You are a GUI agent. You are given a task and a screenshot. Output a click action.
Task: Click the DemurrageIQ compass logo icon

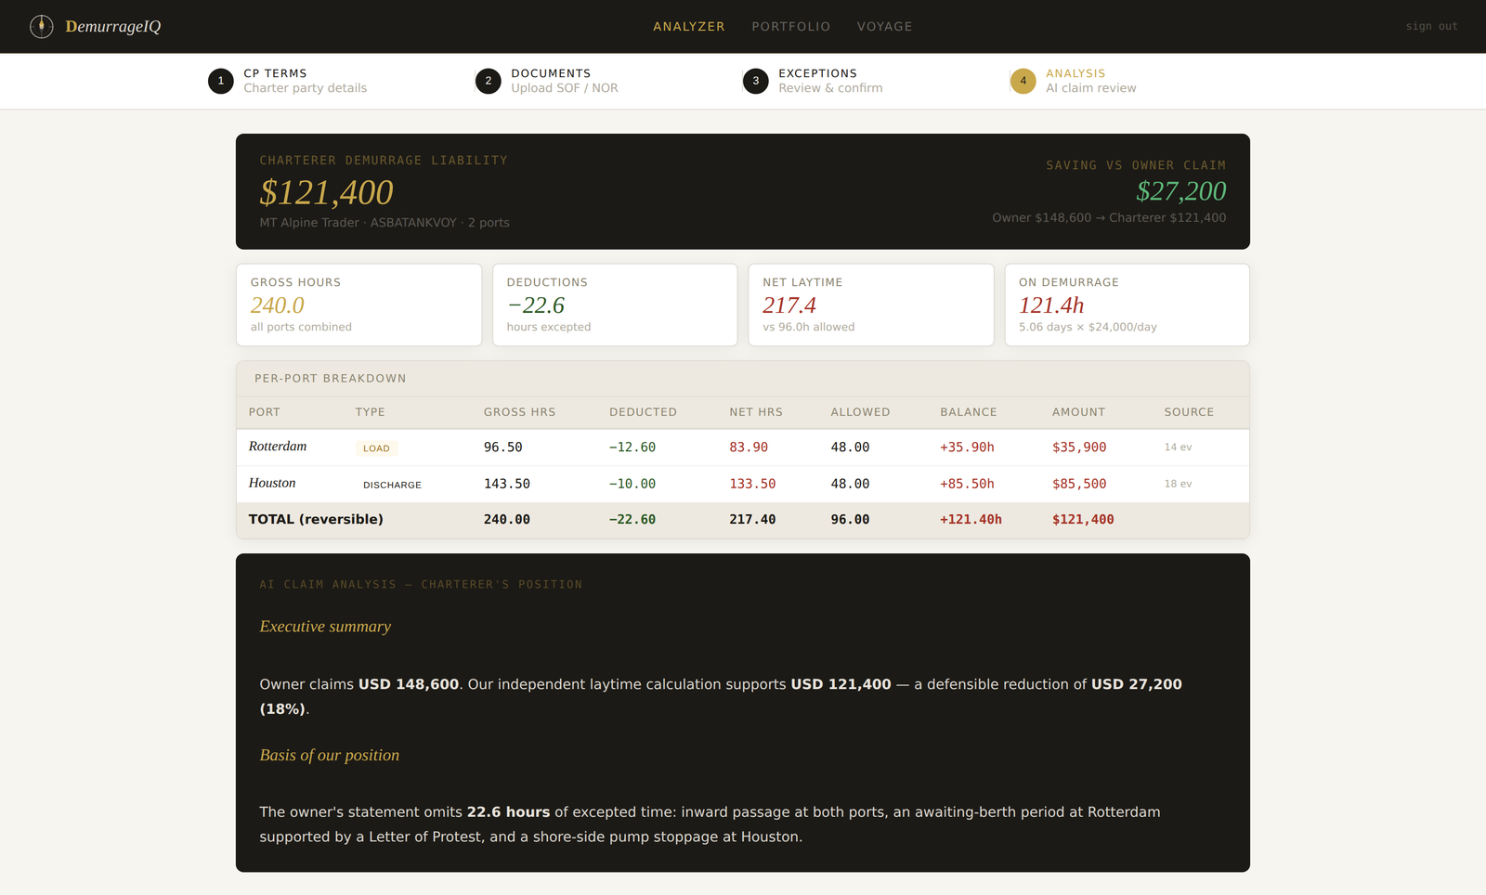42,26
